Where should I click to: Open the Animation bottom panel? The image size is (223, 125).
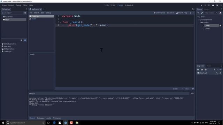click(x=57, y=118)
